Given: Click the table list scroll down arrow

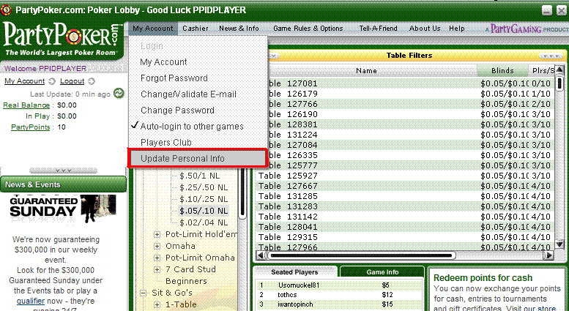Looking at the screenshot, I should tap(560, 244).
